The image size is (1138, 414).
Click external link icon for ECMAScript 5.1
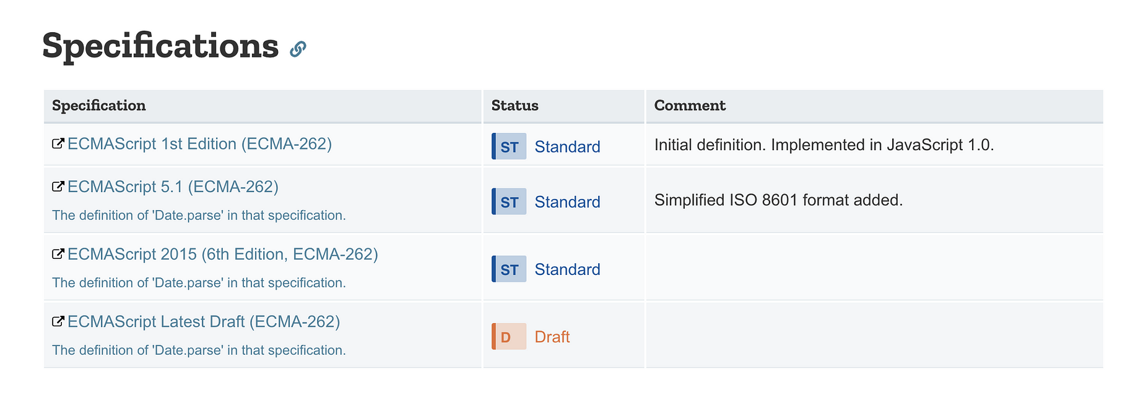(58, 186)
